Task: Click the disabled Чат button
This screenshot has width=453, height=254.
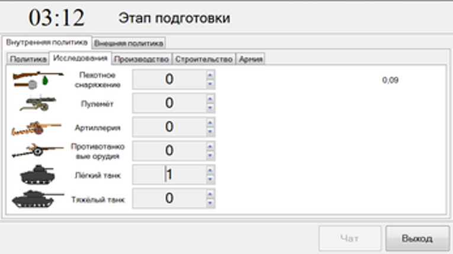Action: [x=349, y=239]
